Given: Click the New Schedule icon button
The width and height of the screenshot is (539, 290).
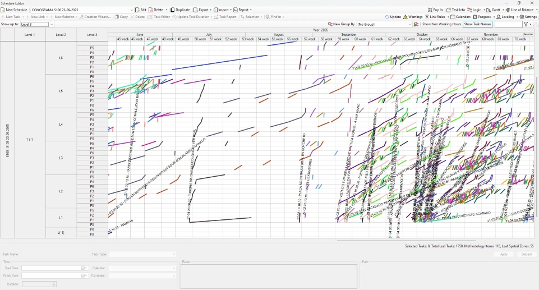Looking at the screenshot, I should [x=3, y=10].
